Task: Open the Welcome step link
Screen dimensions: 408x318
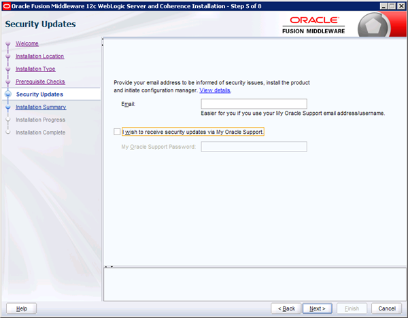Action: pyautogui.click(x=27, y=43)
